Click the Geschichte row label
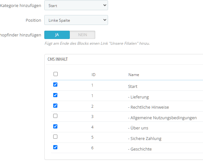 click(x=140, y=149)
